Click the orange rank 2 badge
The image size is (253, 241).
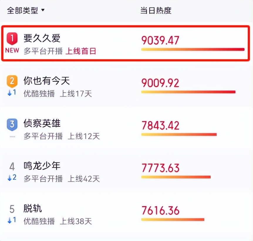coord(12,81)
